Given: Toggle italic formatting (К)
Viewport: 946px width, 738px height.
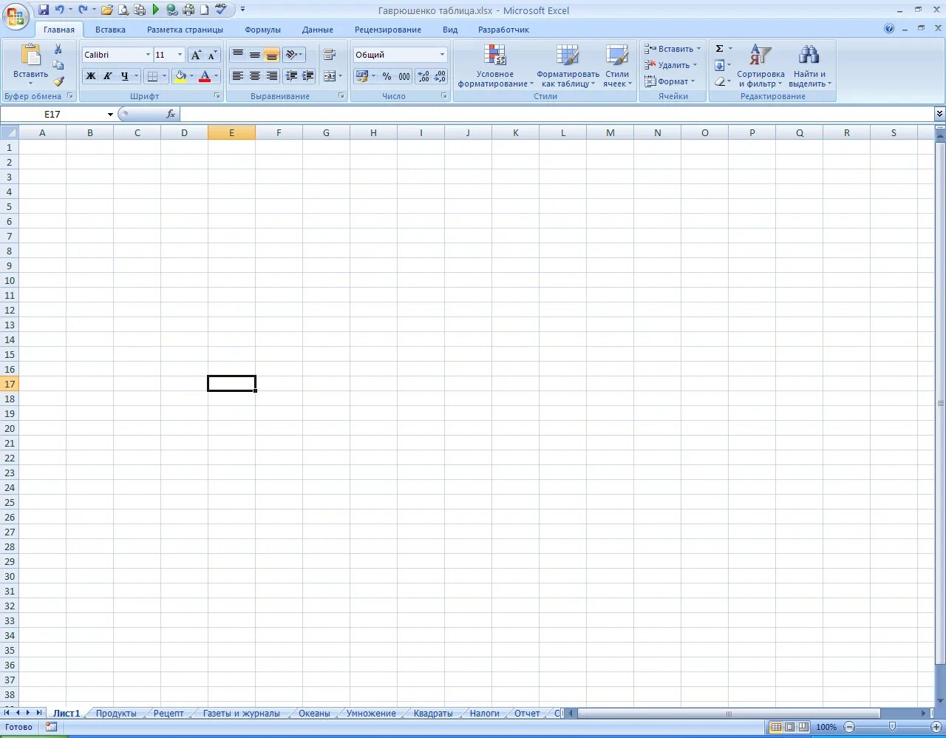Looking at the screenshot, I should (108, 75).
